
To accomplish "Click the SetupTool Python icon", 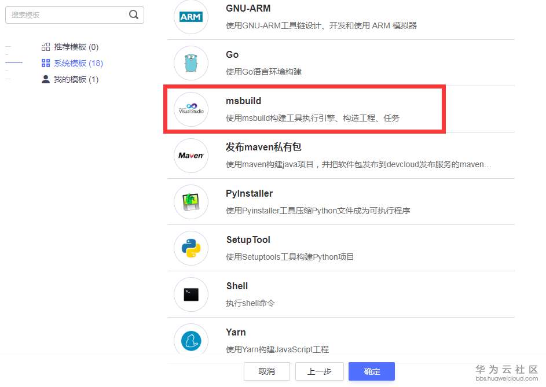I will [191, 248].
